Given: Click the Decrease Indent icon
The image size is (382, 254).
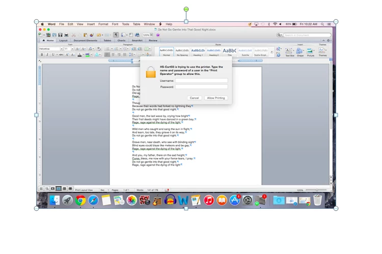Looking at the screenshot, I should [134, 49].
